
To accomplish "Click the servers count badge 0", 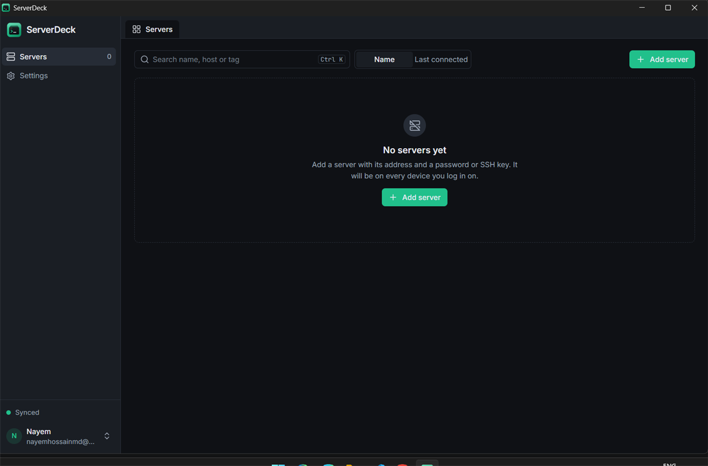I will click(109, 56).
